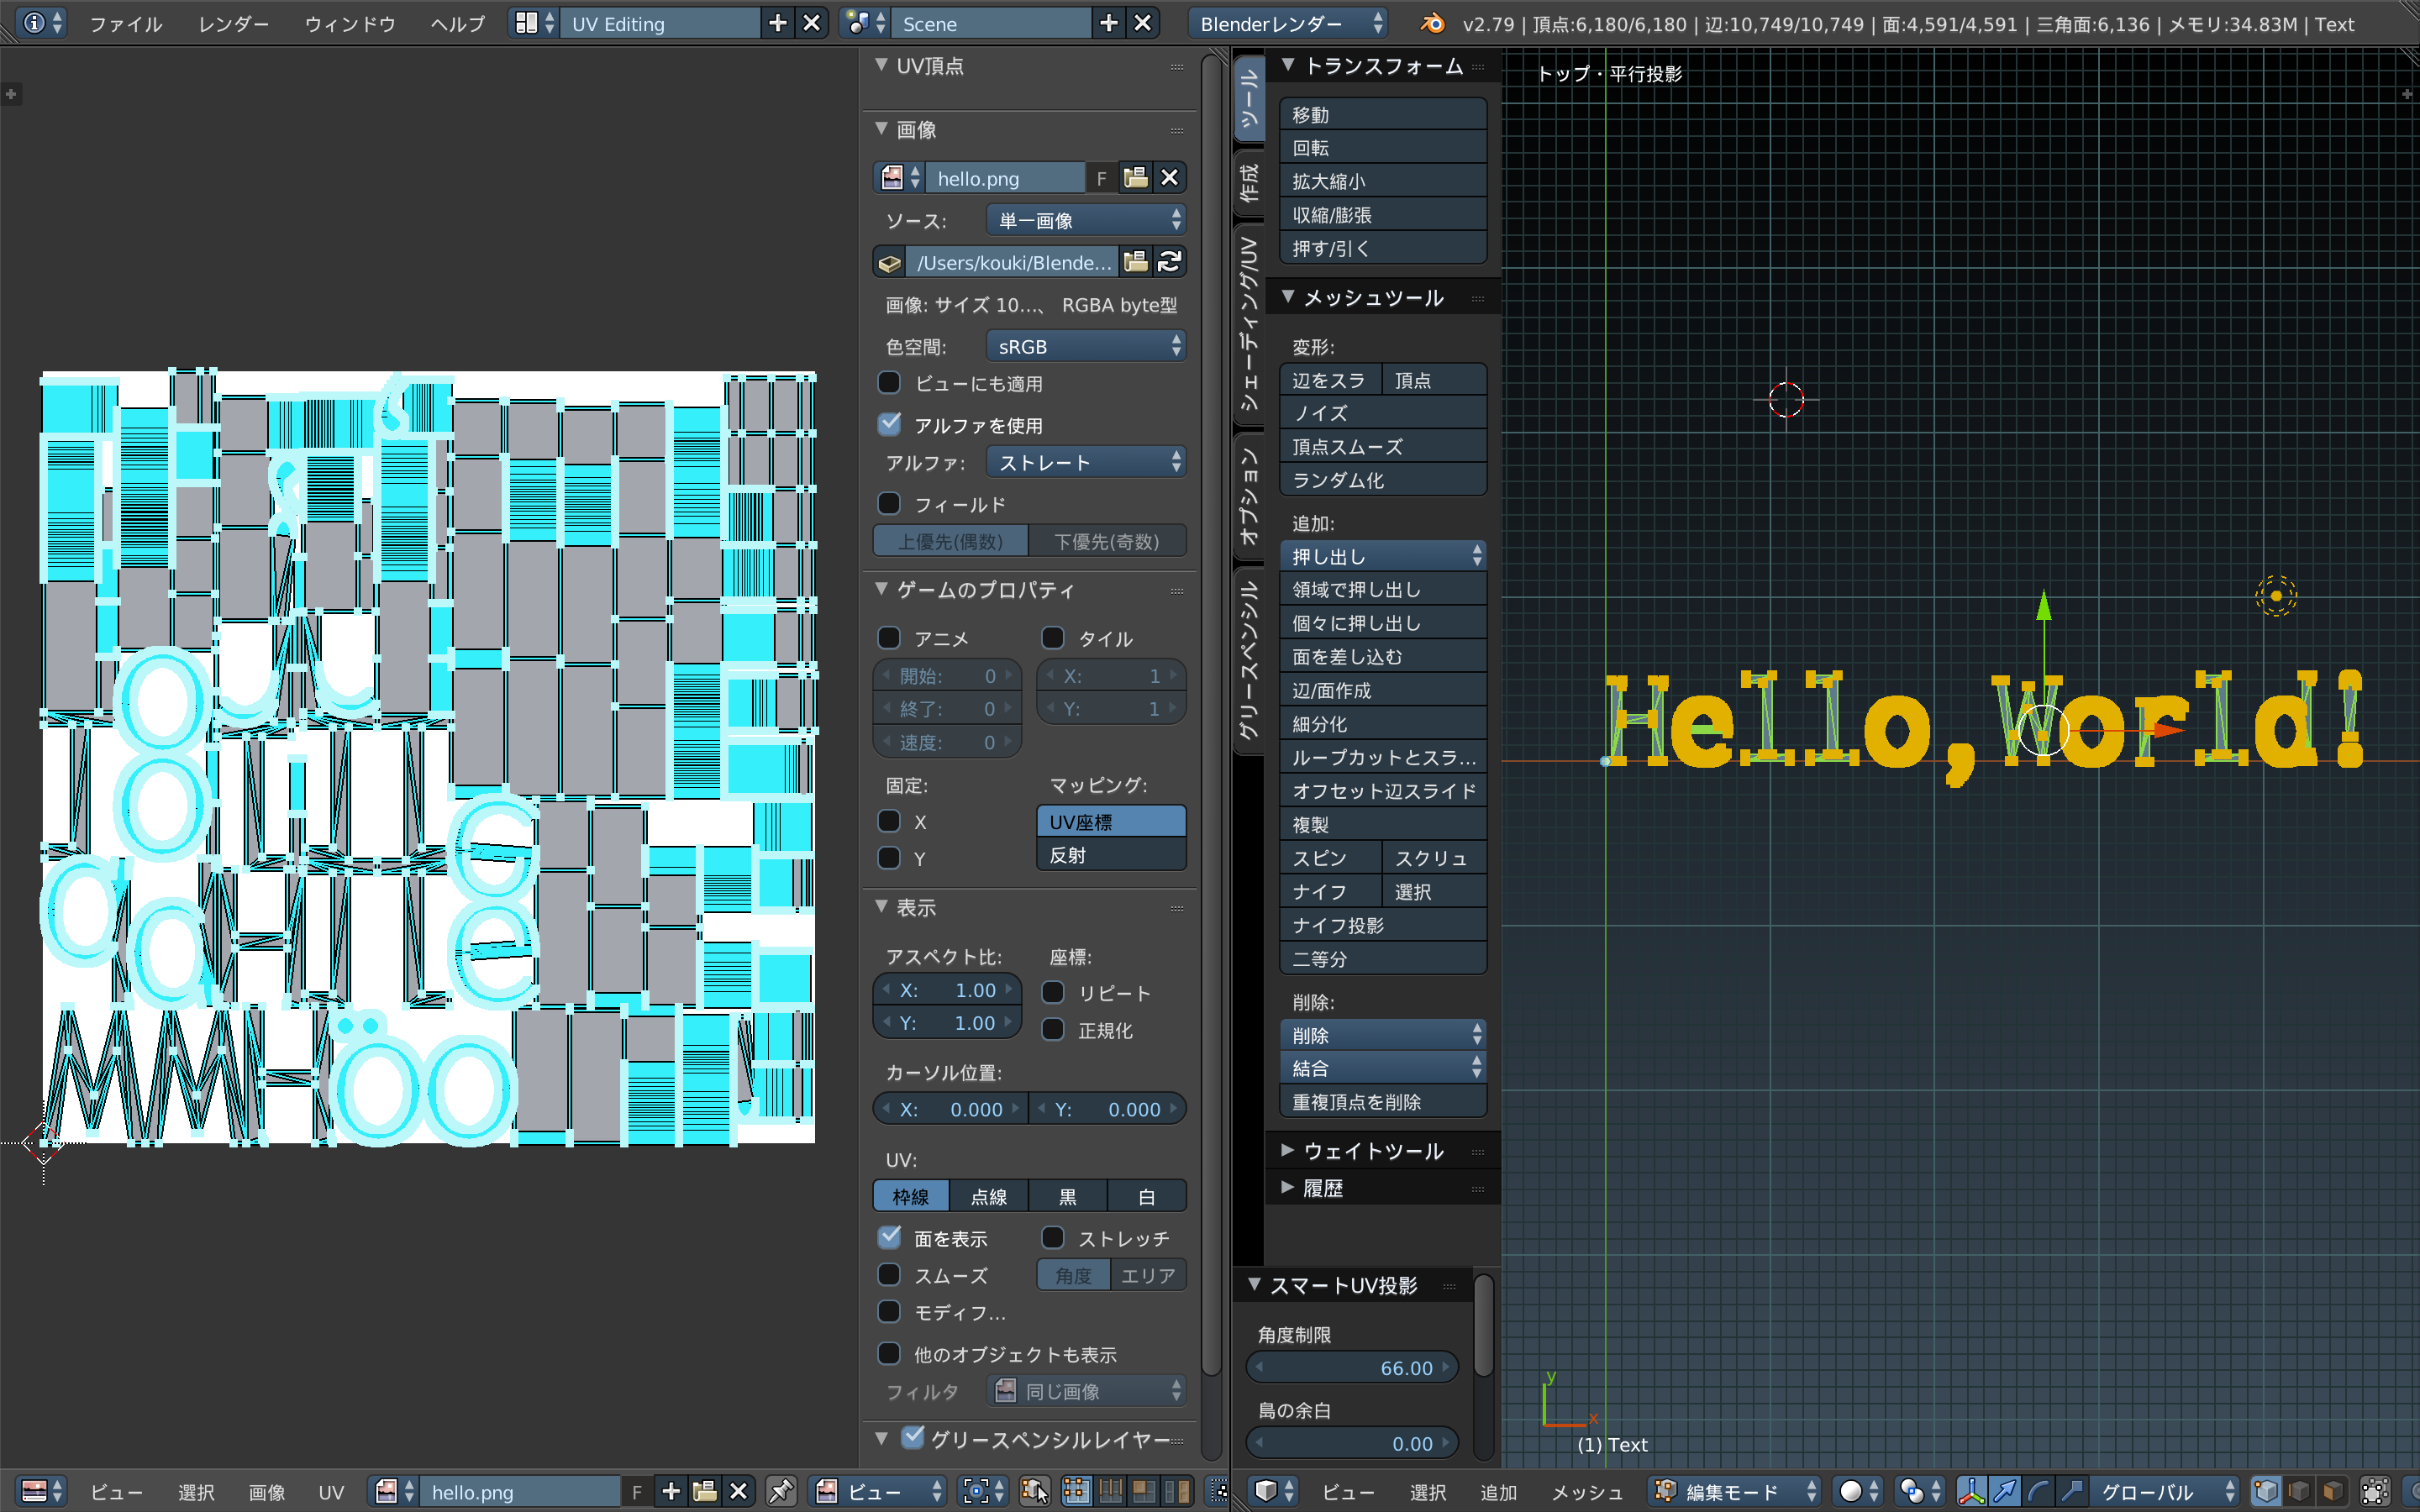Select the face select mode cube icon
Viewport: 2420px width, 1512px height.
point(2333,1491)
